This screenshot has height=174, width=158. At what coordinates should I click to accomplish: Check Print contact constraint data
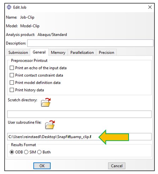point(12,75)
